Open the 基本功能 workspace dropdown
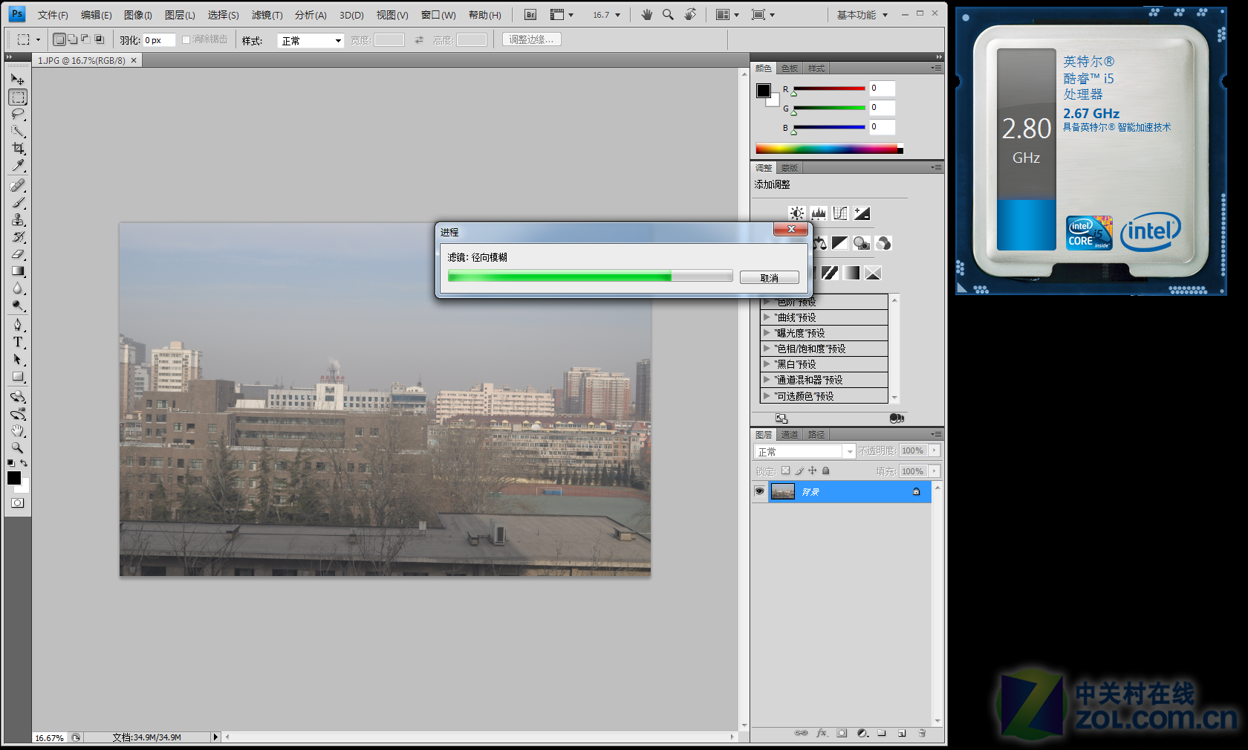 [x=862, y=15]
